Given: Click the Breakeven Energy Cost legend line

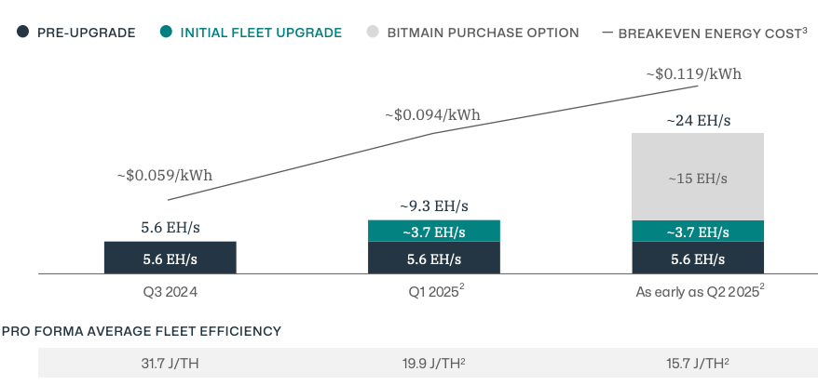Looking at the screenshot, I should point(607,33).
